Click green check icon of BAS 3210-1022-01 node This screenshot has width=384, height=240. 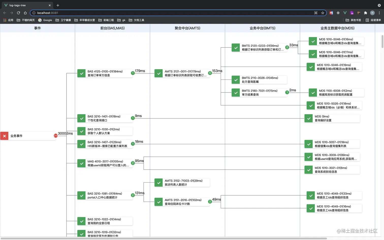(x=82, y=221)
